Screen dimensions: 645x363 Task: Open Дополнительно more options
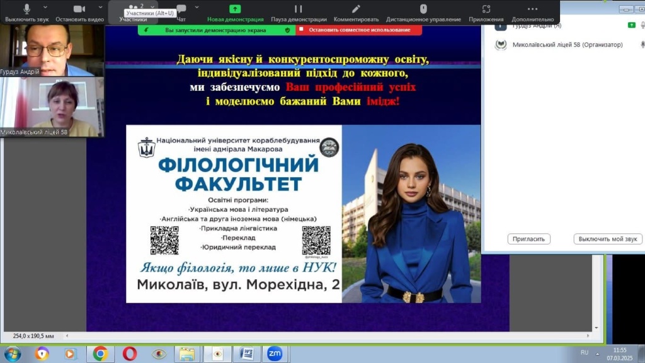click(533, 13)
